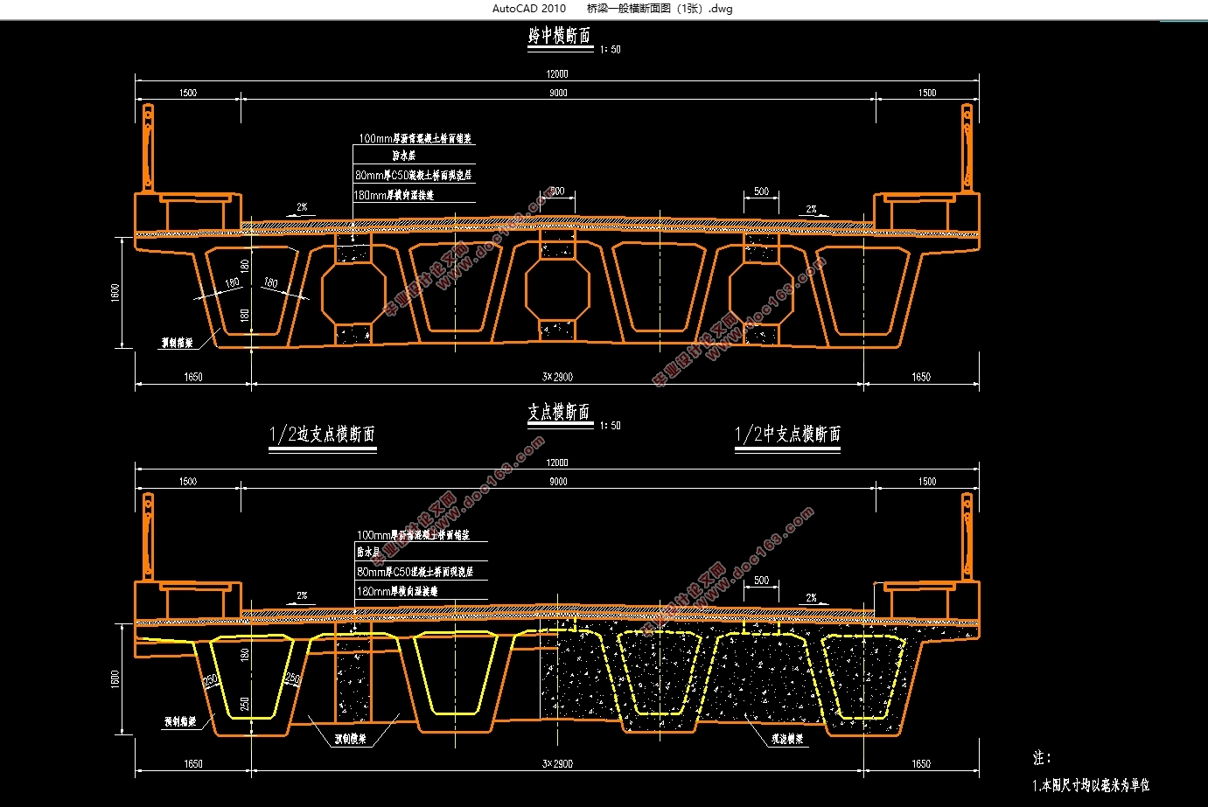Select the right 2% slope label in support section
Image resolution: width=1208 pixels, height=807 pixels.
812,598
